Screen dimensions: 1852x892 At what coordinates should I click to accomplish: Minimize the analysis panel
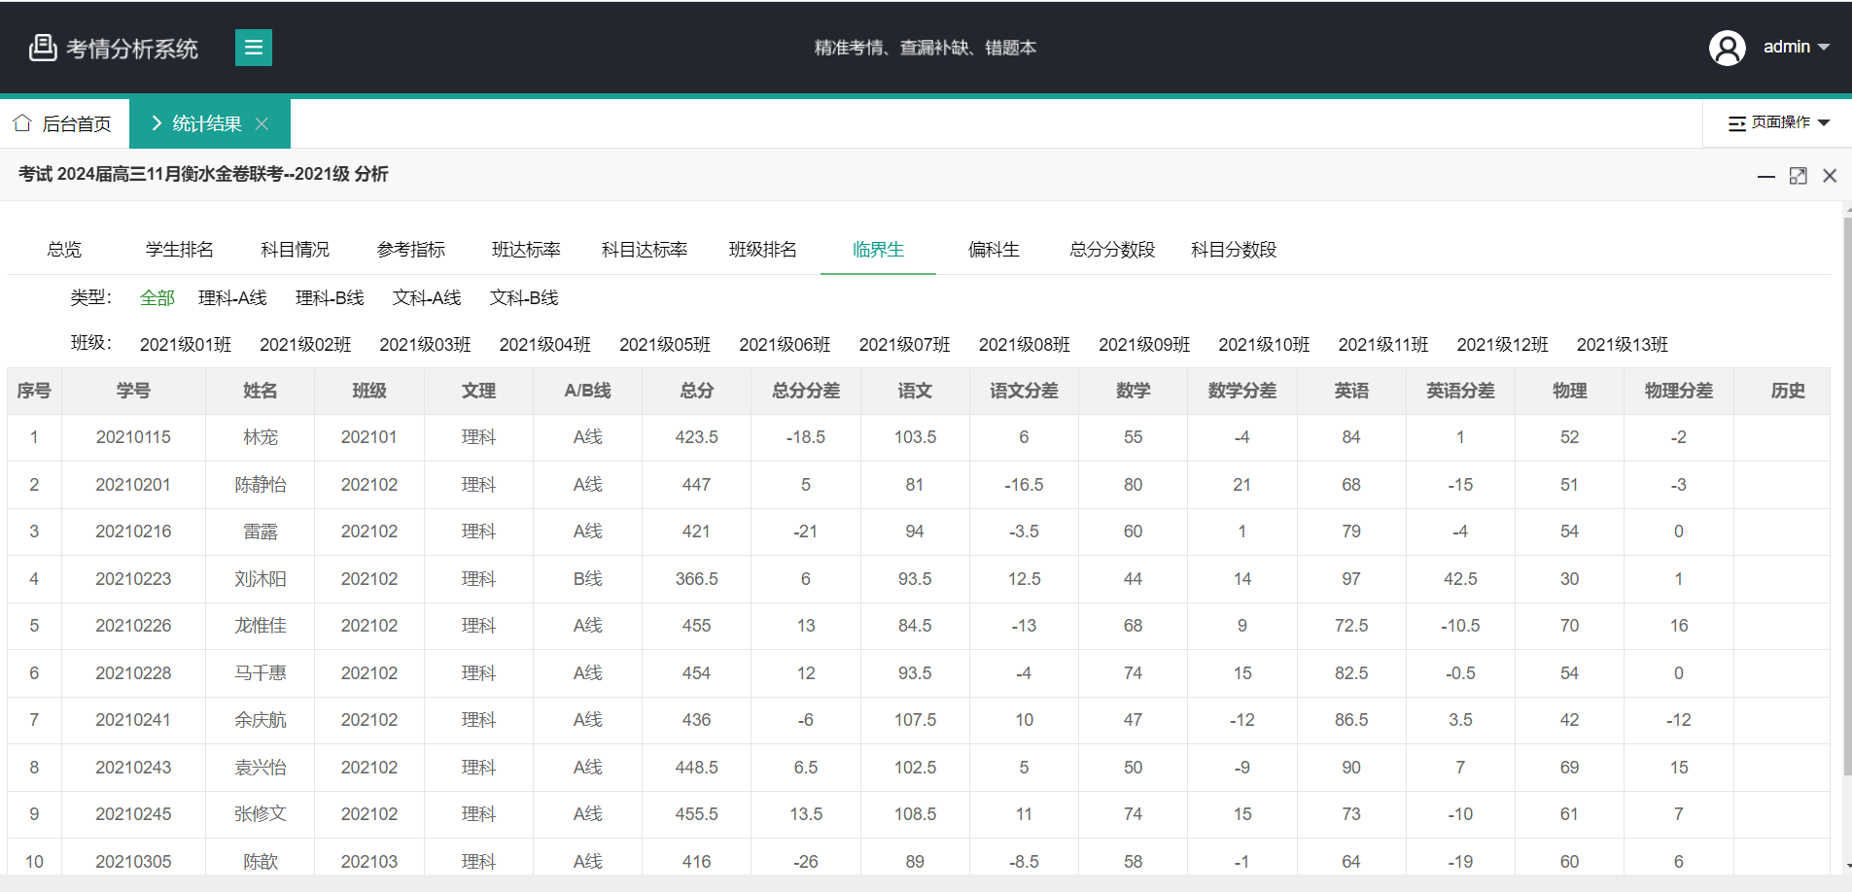(1766, 176)
